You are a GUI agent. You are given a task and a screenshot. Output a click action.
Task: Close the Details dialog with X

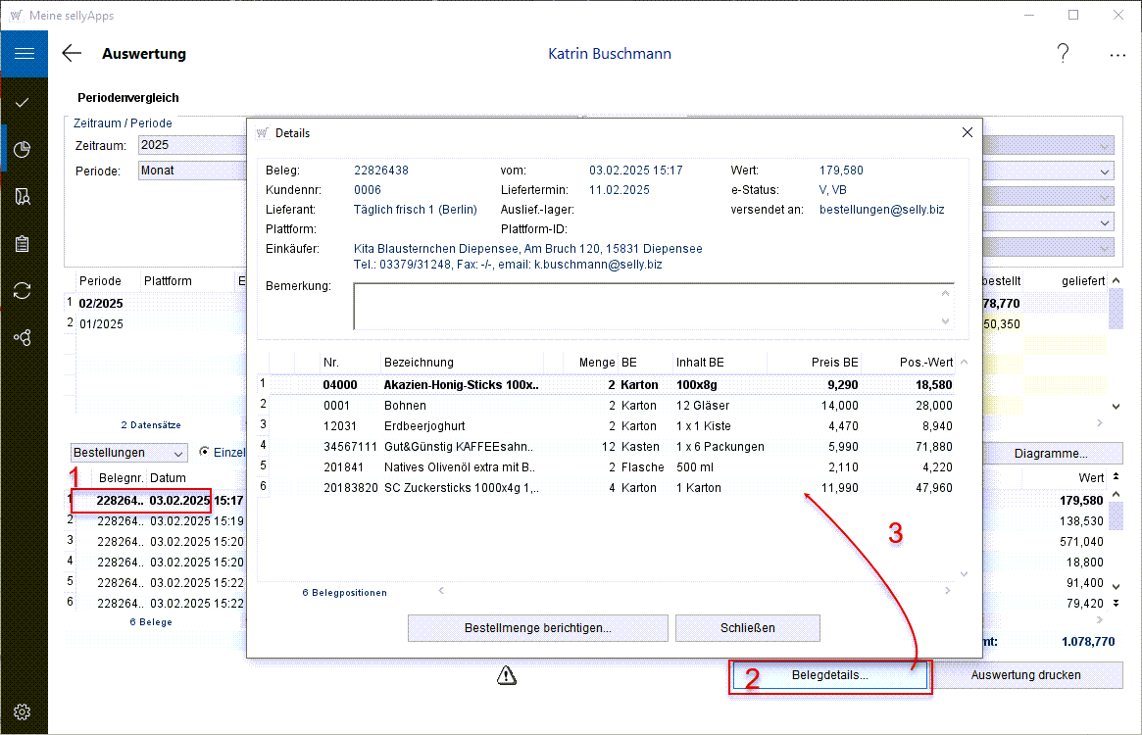point(968,132)
